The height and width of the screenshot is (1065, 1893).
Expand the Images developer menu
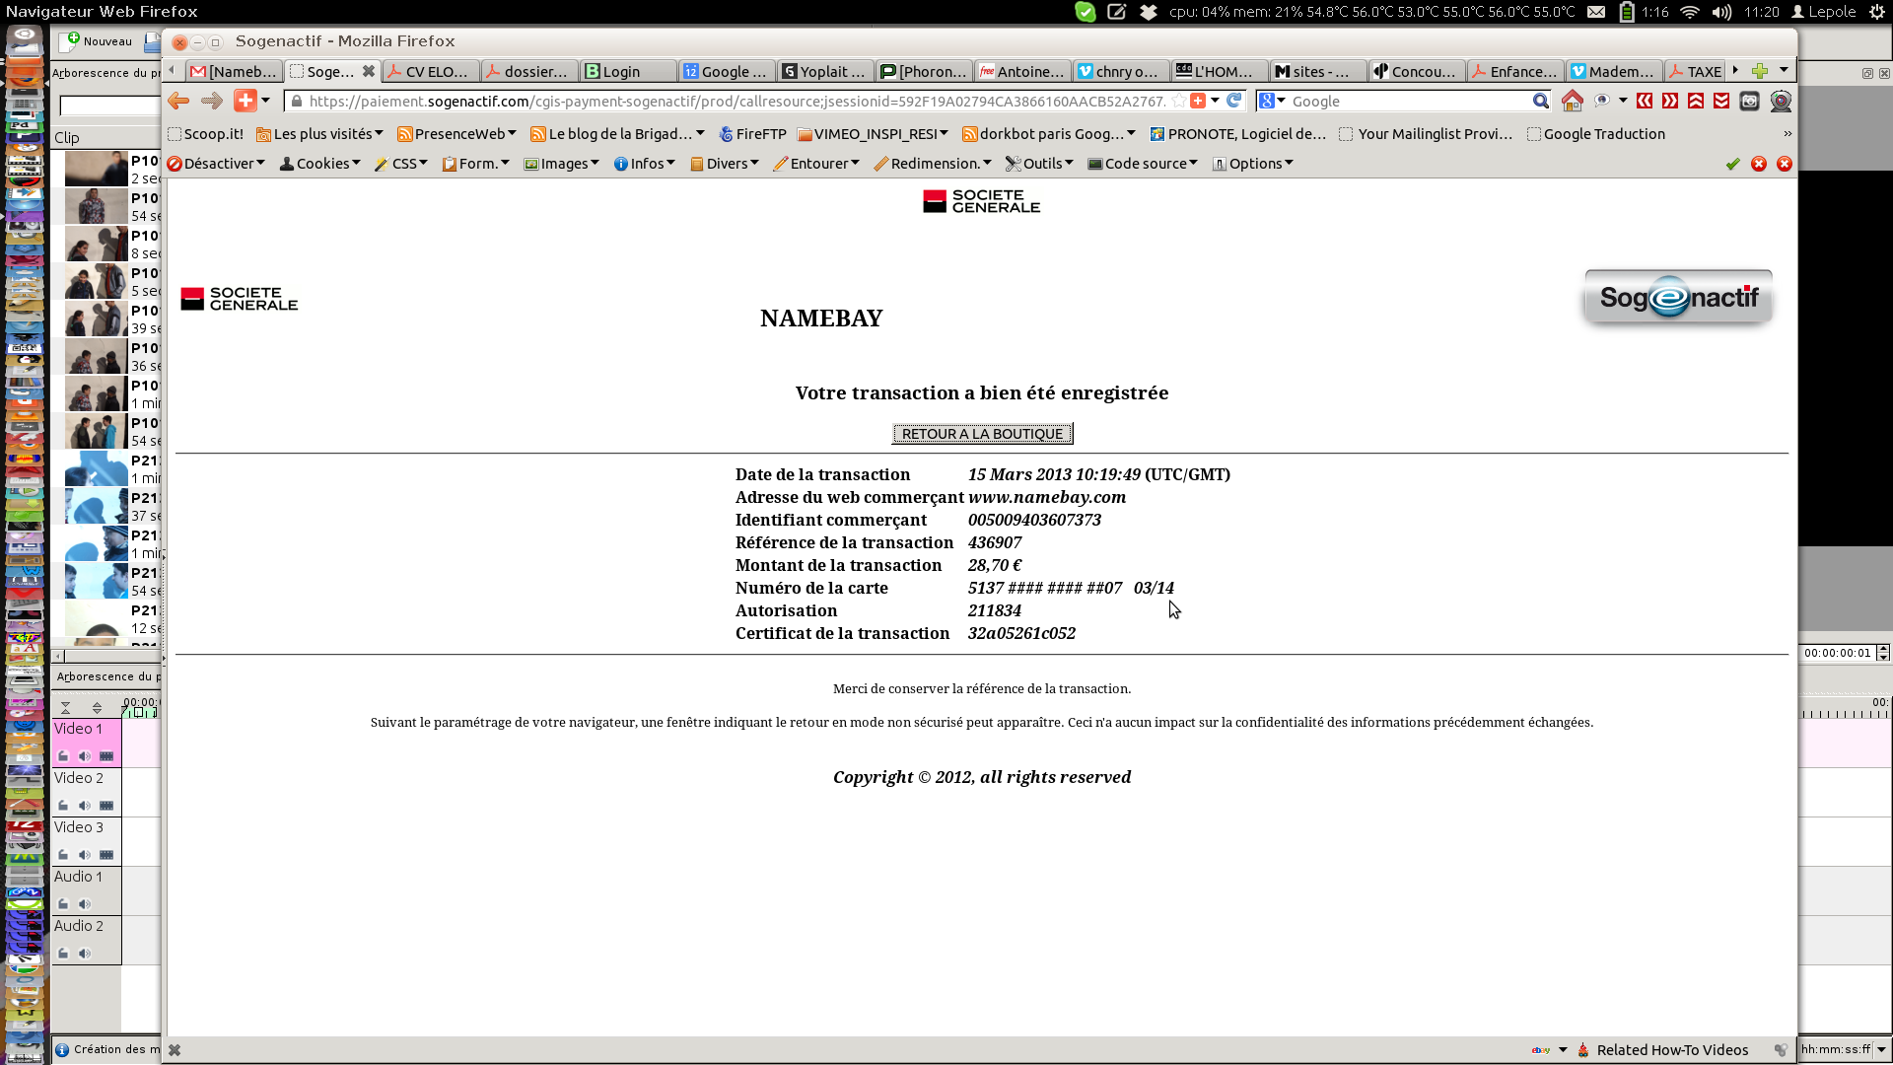pos(562,164)
